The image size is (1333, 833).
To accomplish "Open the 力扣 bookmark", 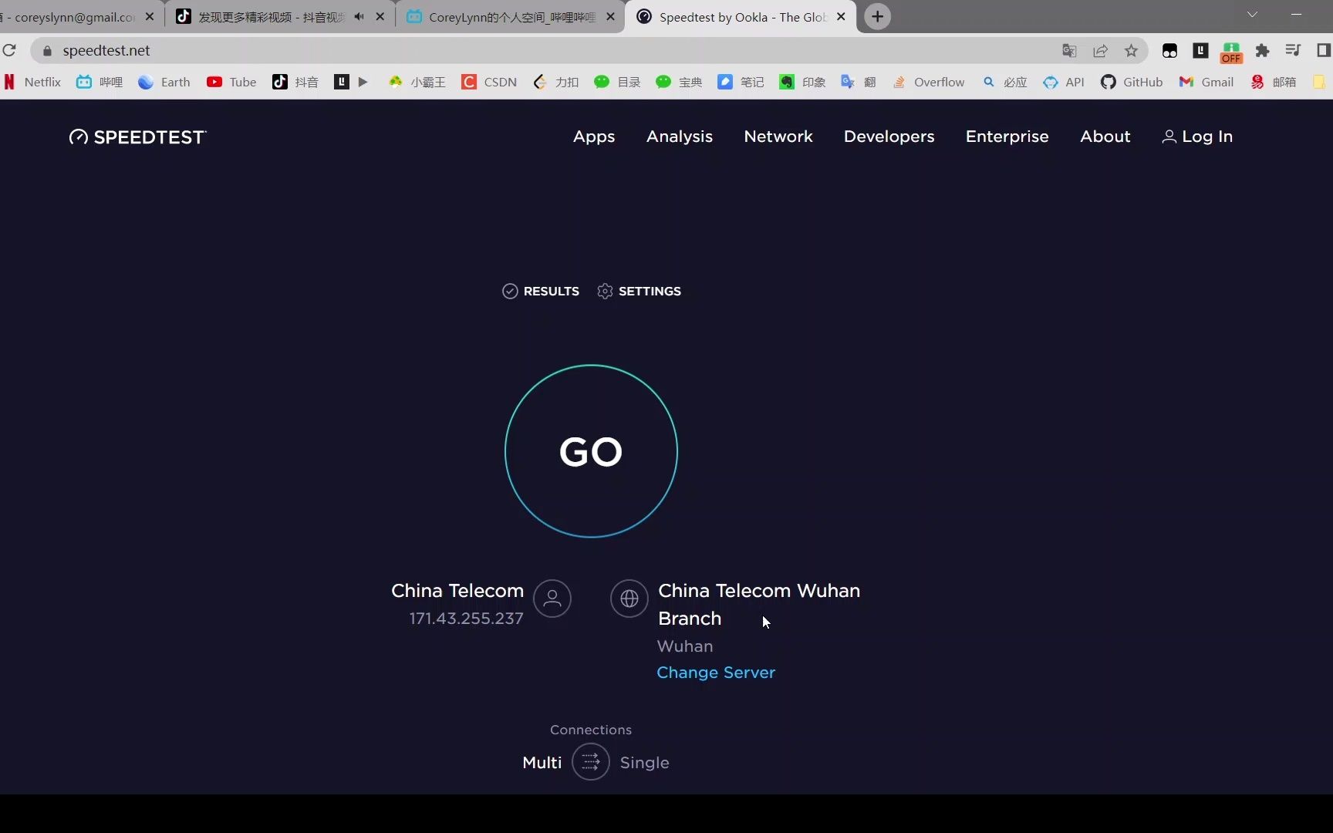I will coord(556,82).
